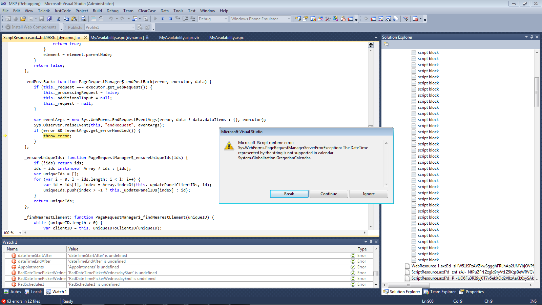Image resolution: width=542 pixels, height=305 pixels.
Task: Open the JustCode menu
Action: pyautogui.click(x=63, y=11)
